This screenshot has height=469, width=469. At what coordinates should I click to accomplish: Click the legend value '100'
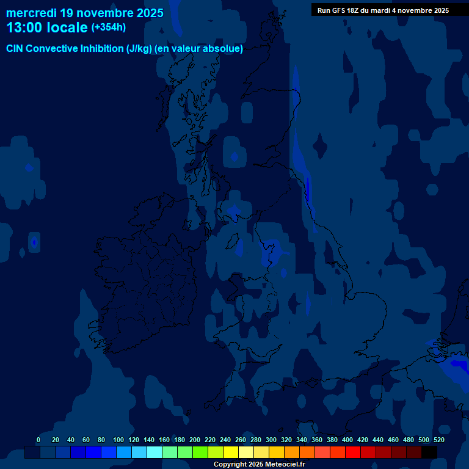coord(118,440)
